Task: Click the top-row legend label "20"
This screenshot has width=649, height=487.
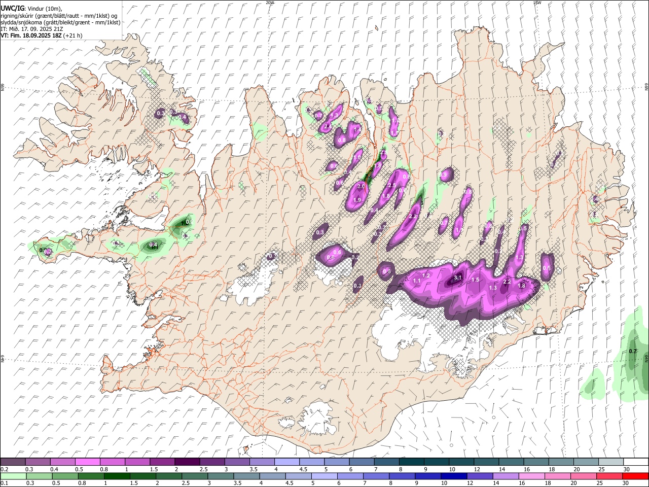Action: pos(576,469)
